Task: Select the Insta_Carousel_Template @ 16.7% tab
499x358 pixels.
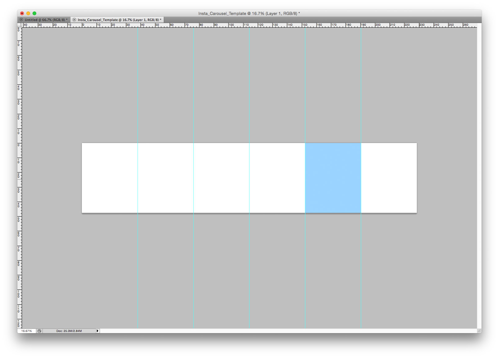Action: (x=119, y=20)
